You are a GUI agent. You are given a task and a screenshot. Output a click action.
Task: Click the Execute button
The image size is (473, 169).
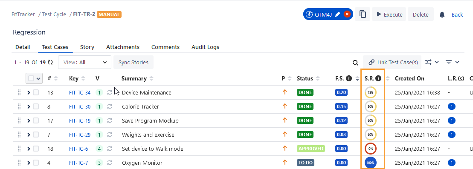pyautogui.click(x=389, y=14)
